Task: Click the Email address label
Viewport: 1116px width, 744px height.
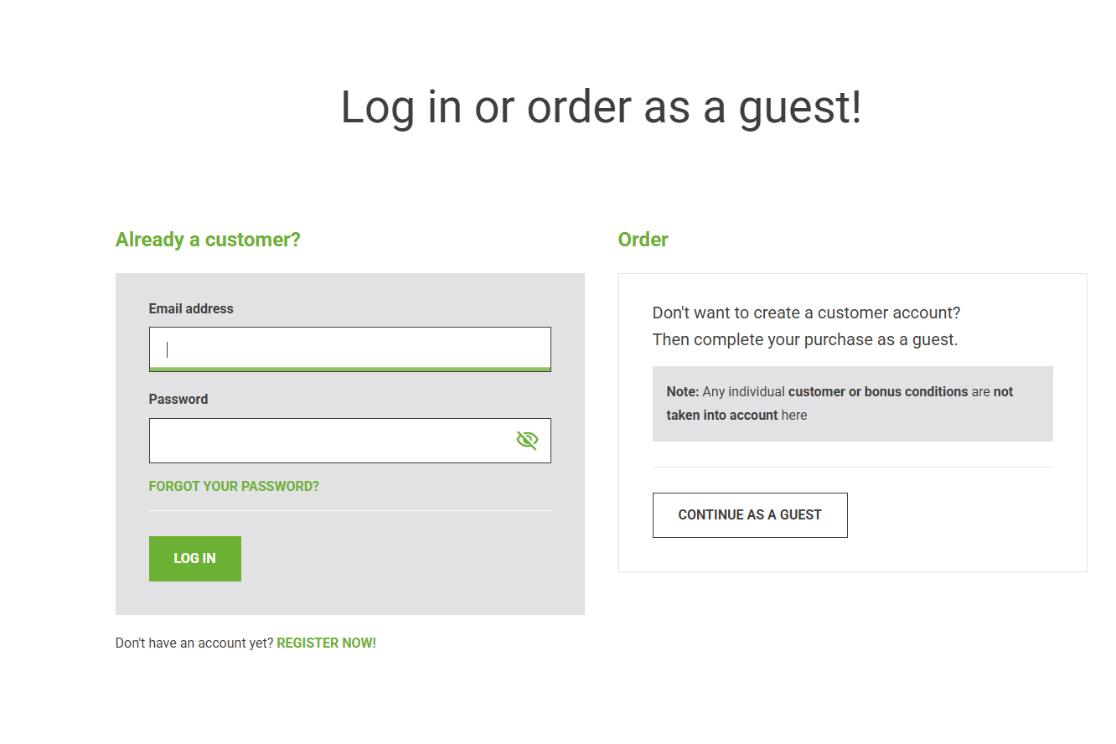Action: tap(191, 309)
